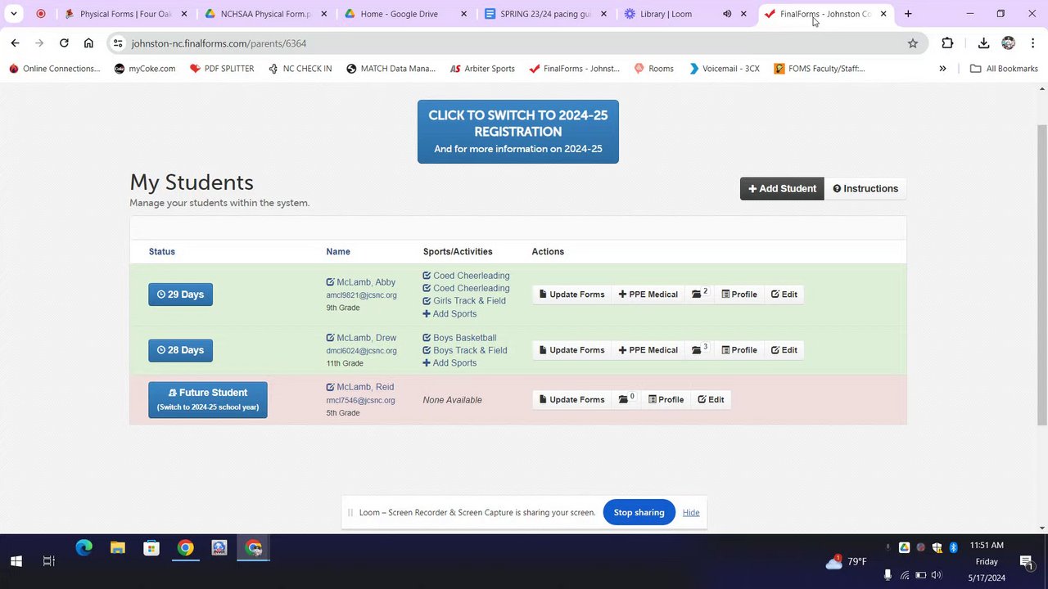Click Future Student status button

208,399
